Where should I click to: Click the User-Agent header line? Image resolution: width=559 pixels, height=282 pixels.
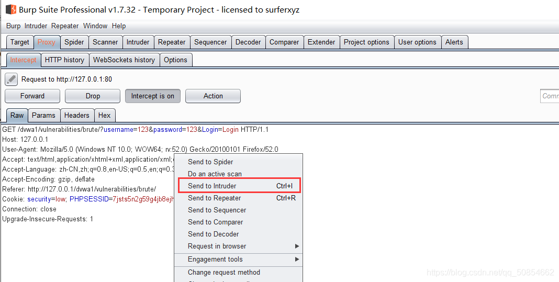140,150
